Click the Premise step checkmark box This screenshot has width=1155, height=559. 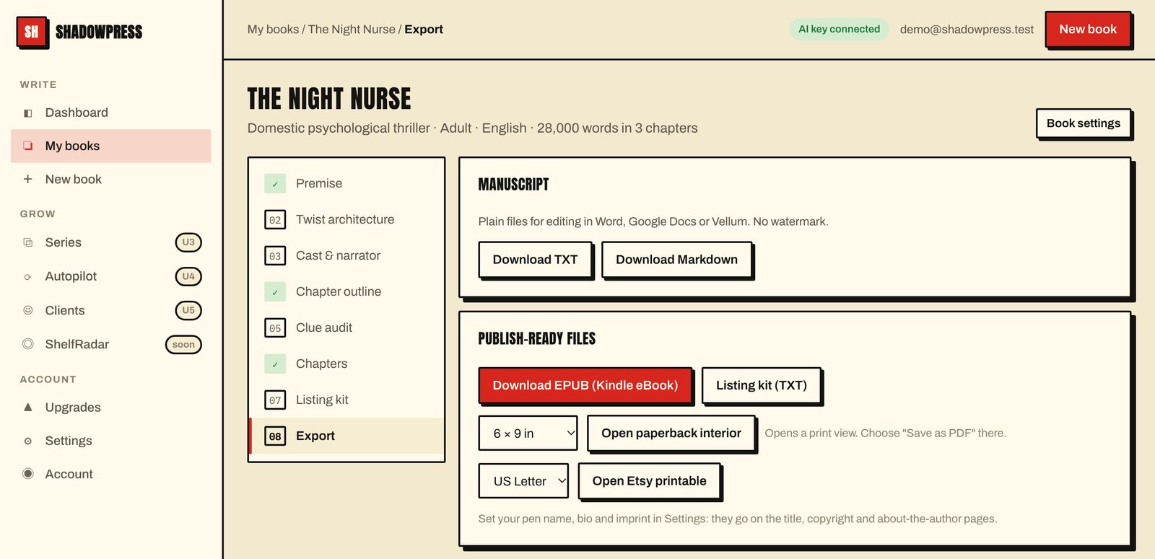click(275, 184)
